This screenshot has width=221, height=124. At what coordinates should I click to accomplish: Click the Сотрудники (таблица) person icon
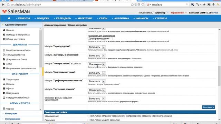click(4, 97)
